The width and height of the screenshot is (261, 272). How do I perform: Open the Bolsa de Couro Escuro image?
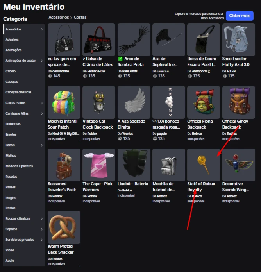pos(204,40)
